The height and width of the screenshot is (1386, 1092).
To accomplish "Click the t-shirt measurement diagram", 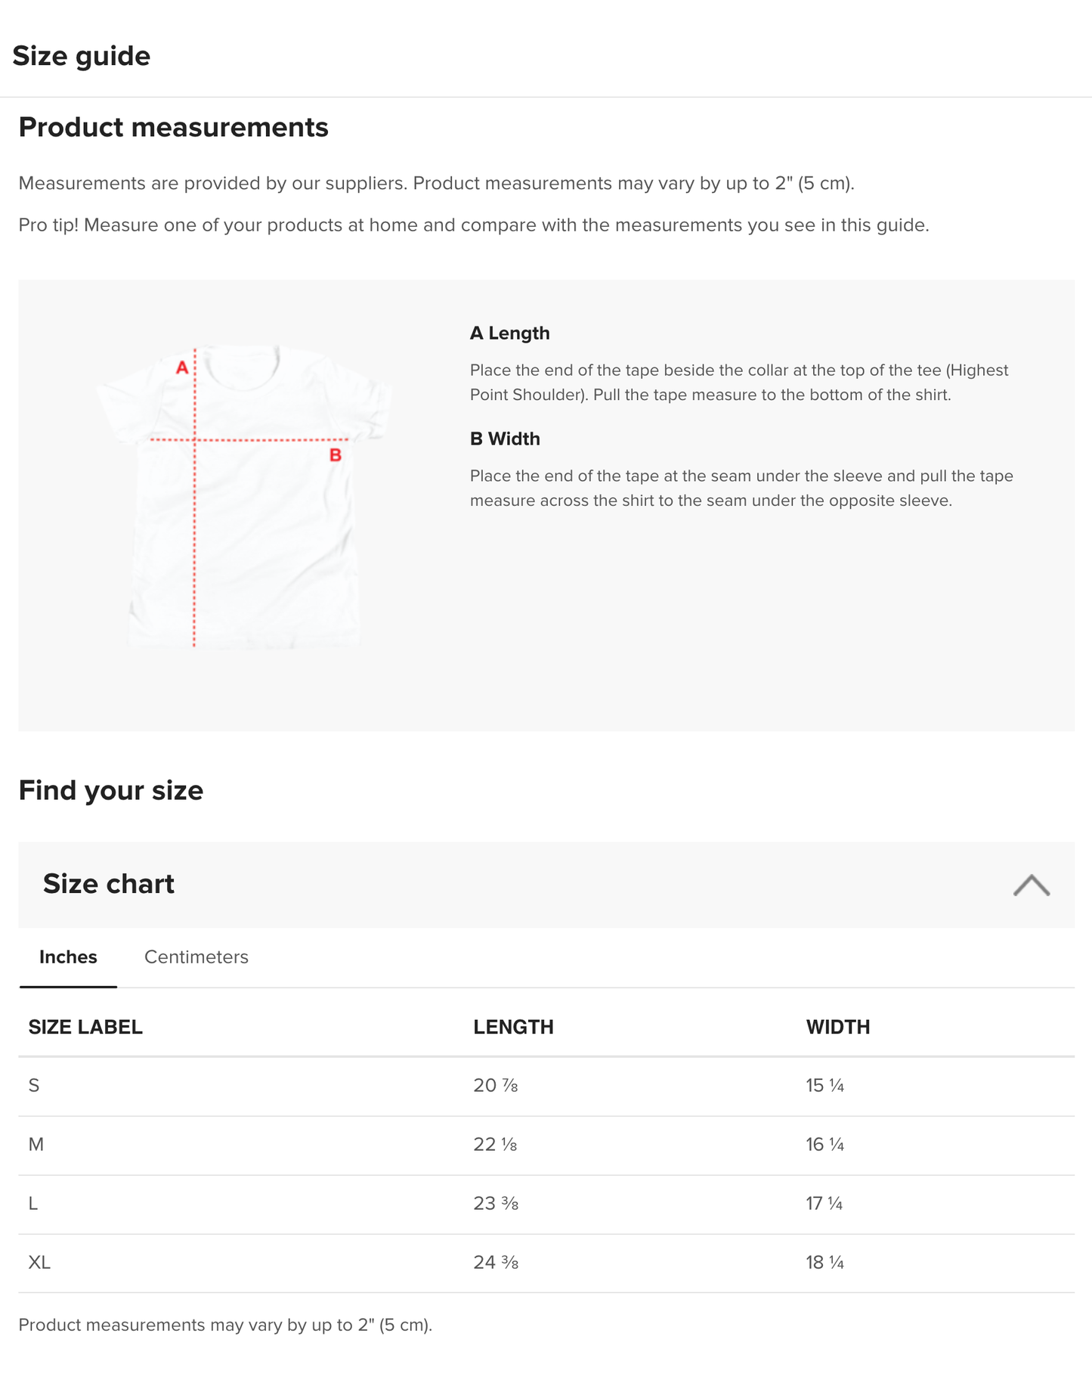I will tap(243, 497).
